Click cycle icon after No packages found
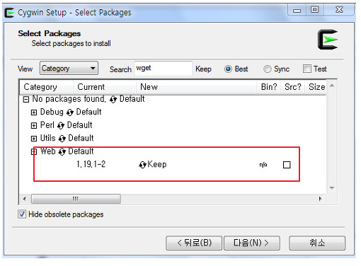 click(x=113, y=100)
